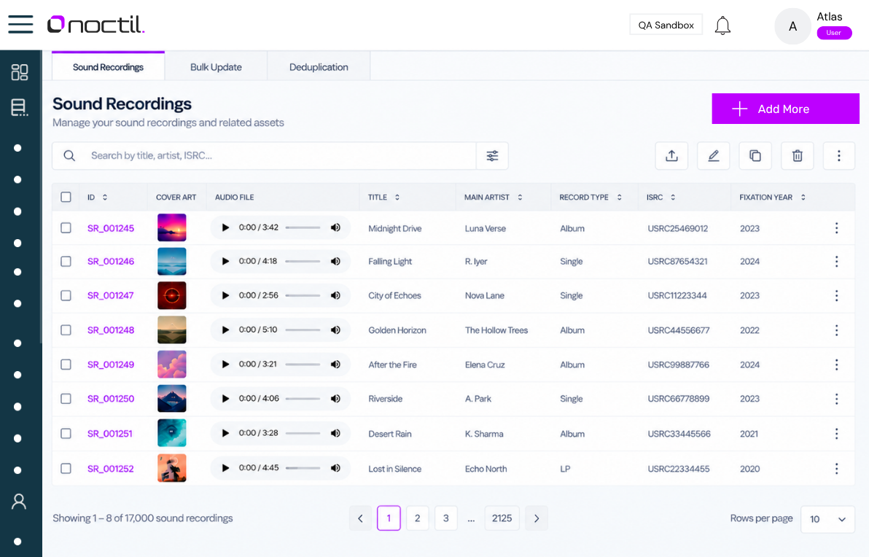
Task: Click the Midnight Drive audio progress slider
Action: 303,227
